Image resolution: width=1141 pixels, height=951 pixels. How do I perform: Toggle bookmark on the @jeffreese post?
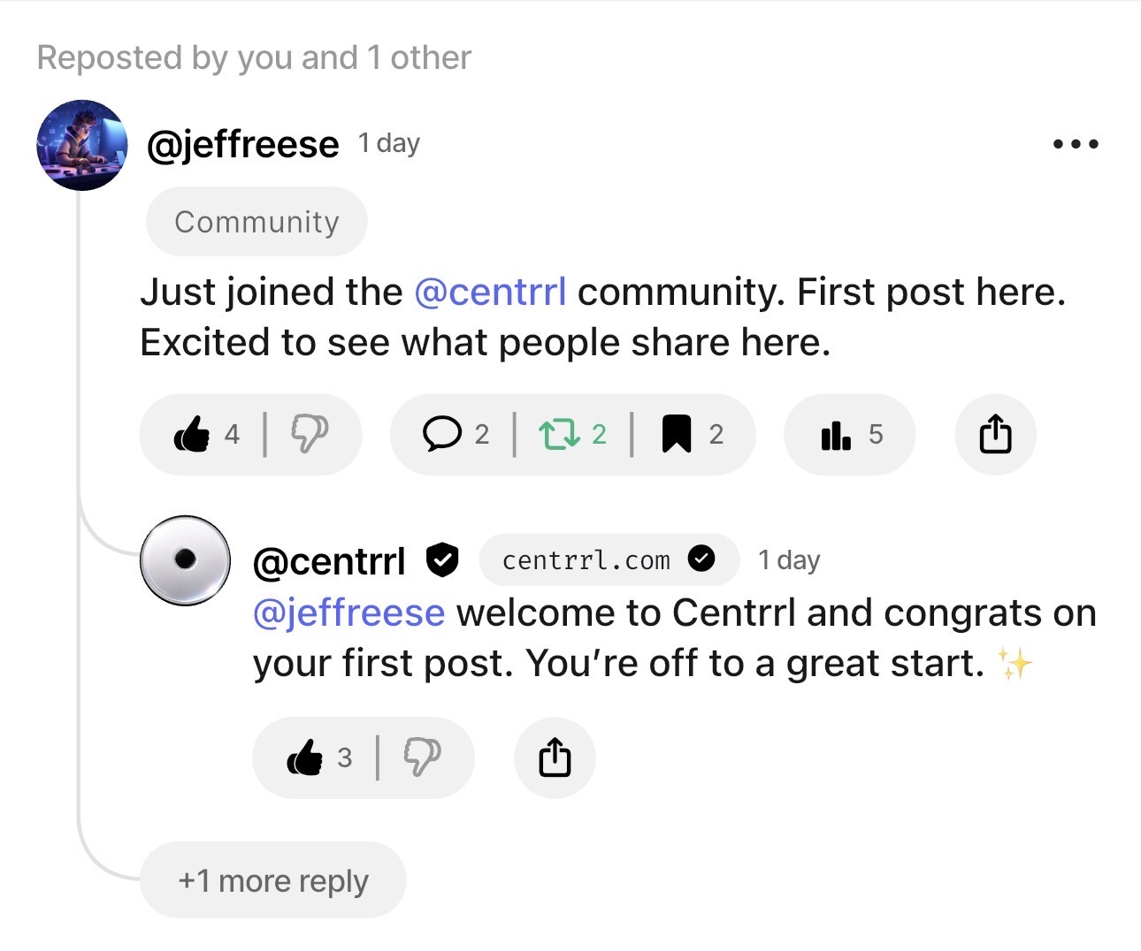677,434
